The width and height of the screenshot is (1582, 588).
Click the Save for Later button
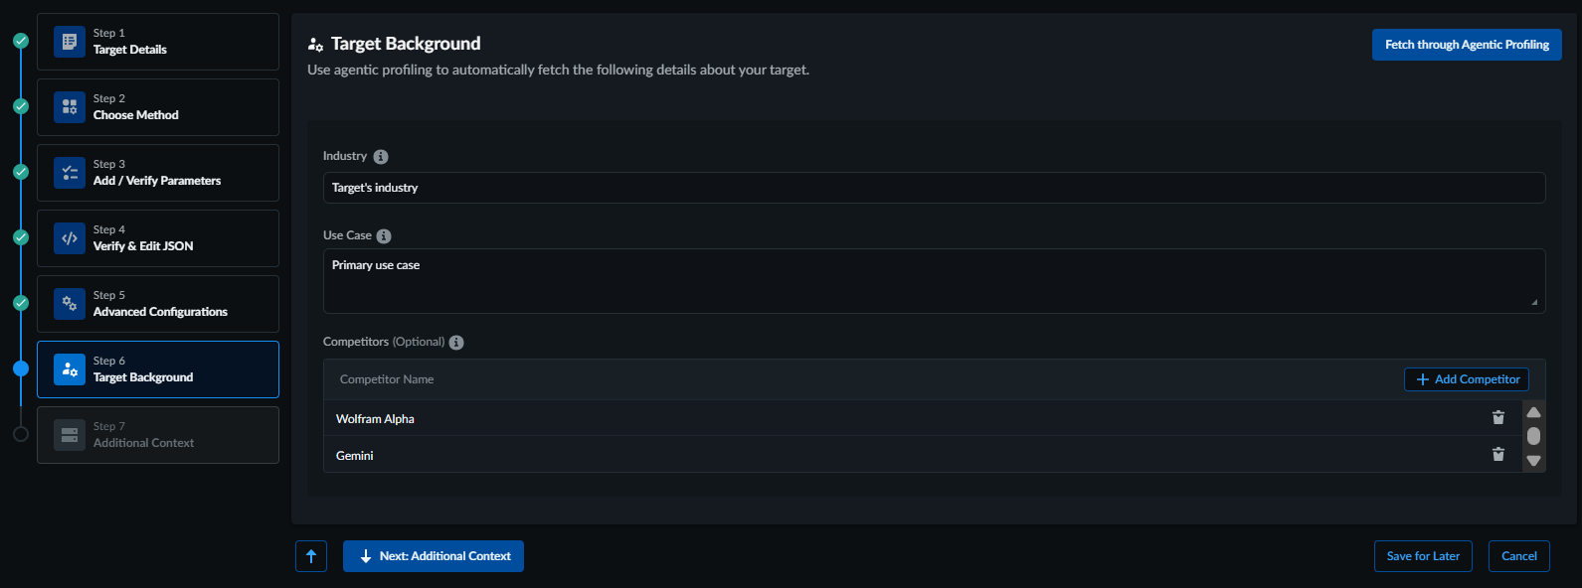[1423, 556]
